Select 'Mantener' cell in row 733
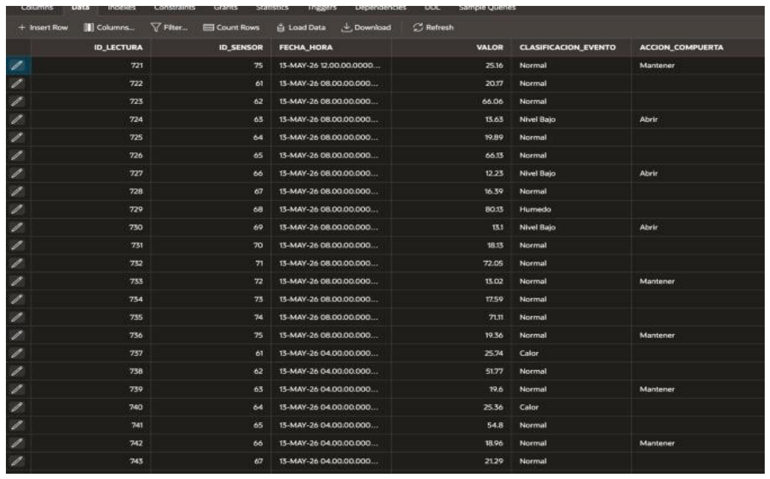The width and height of the screenshot is (770, 479). (x=698, y=281)
